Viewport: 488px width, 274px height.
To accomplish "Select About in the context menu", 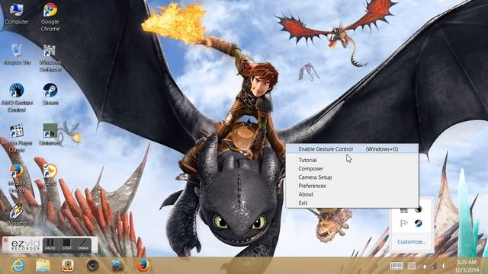I will [x=306, y=194].
